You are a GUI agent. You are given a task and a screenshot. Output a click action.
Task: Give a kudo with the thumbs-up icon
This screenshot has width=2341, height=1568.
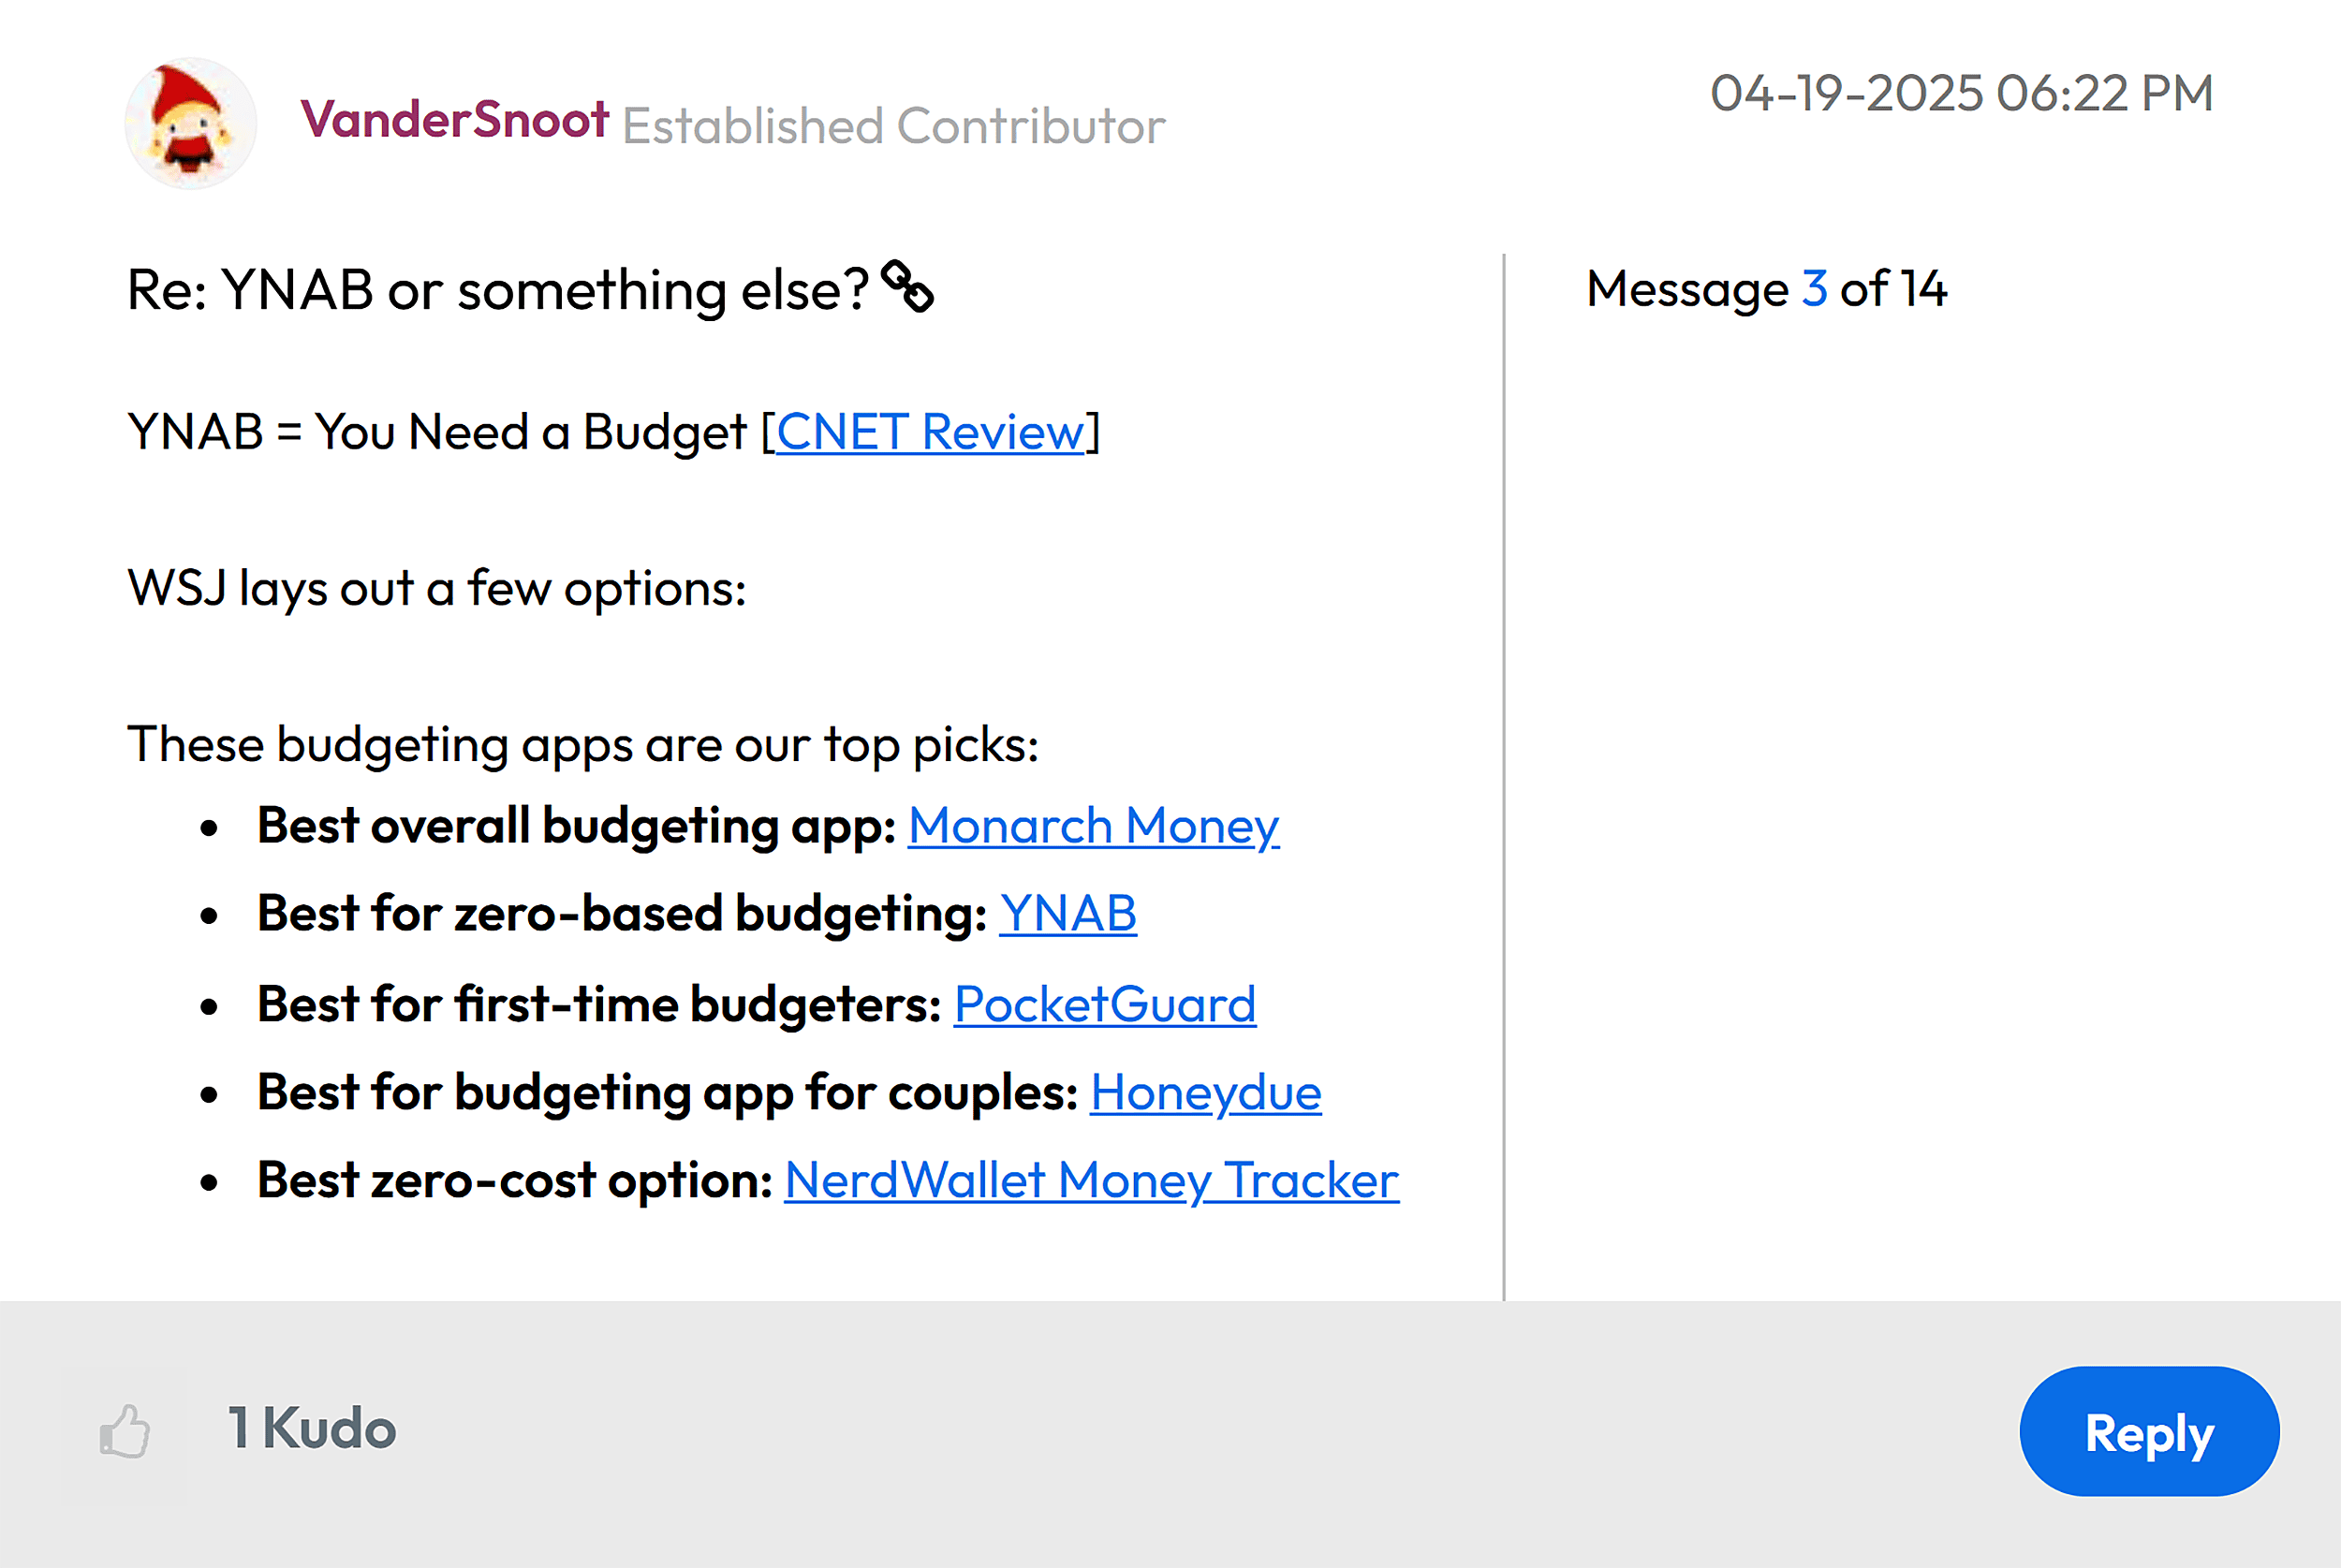coord(125,1431)
